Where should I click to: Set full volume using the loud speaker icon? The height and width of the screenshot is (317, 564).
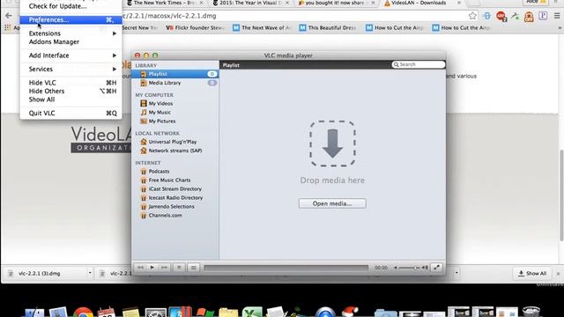(x=425, y=268)
